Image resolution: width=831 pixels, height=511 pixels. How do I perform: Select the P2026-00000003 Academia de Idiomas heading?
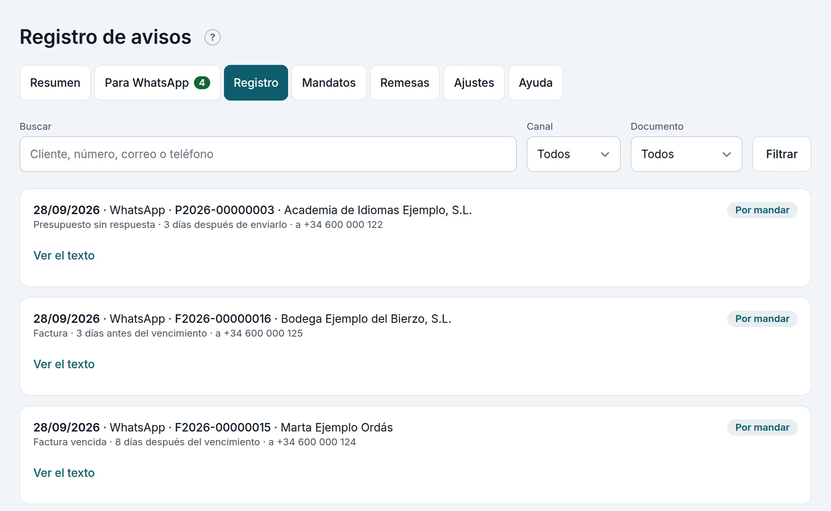(252, 210)
